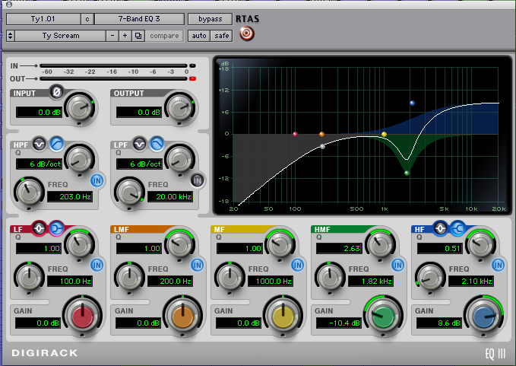Toggle the safe automation button
The width and height of the screenshot is (516, 366).
coord(222,36)
